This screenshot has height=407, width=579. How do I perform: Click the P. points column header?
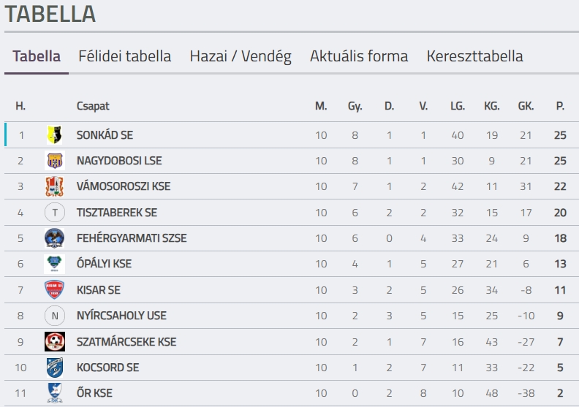(560, 106)
